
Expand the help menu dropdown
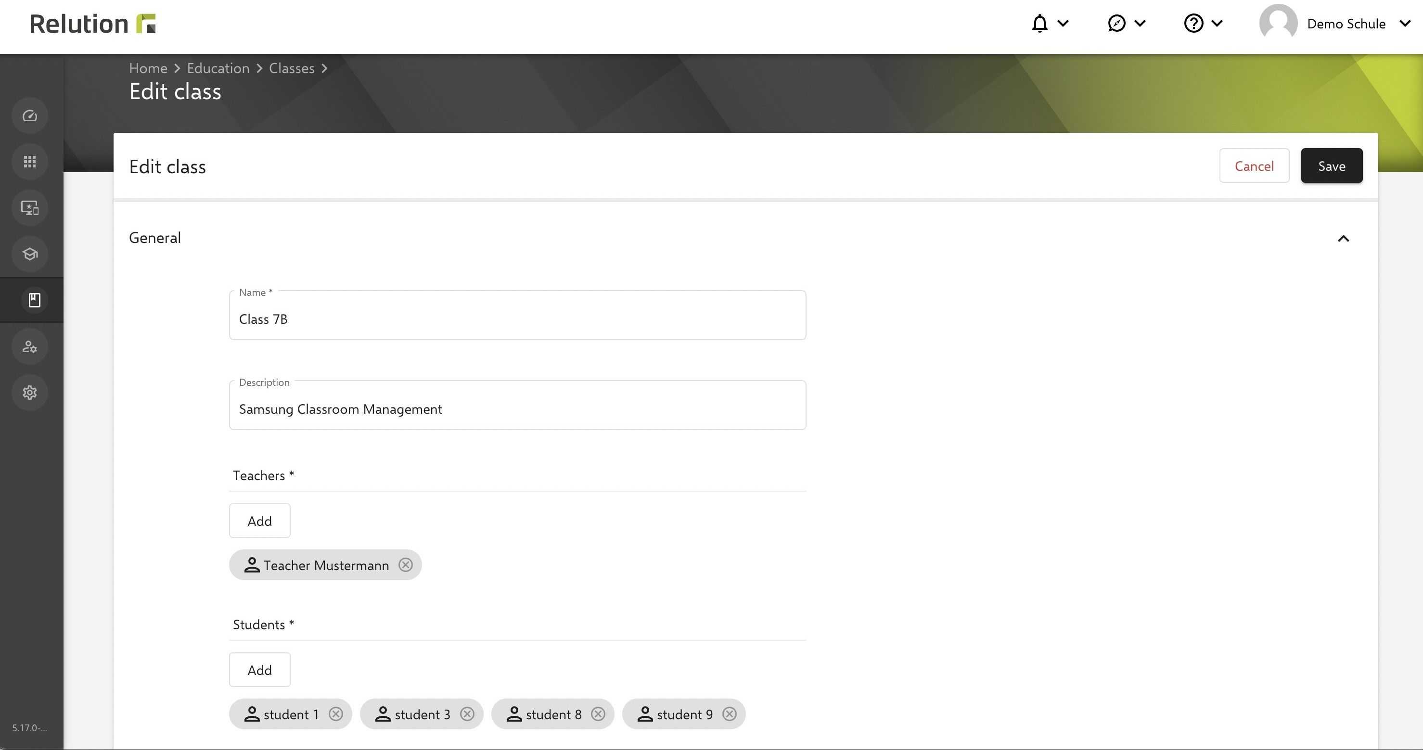point(1205,24)
